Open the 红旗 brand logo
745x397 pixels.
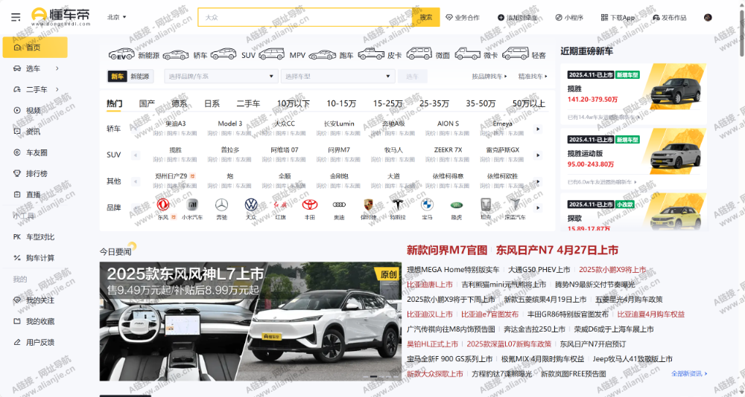(280, 205)
